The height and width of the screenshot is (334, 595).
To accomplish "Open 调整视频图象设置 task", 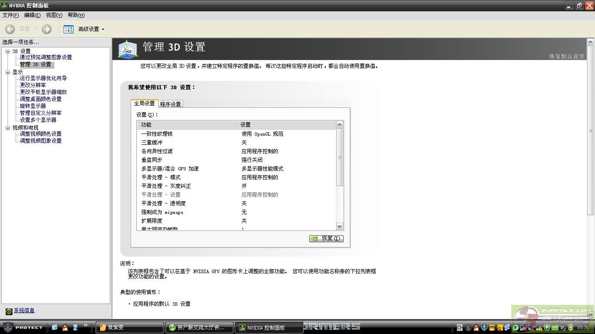I will 41,141.
